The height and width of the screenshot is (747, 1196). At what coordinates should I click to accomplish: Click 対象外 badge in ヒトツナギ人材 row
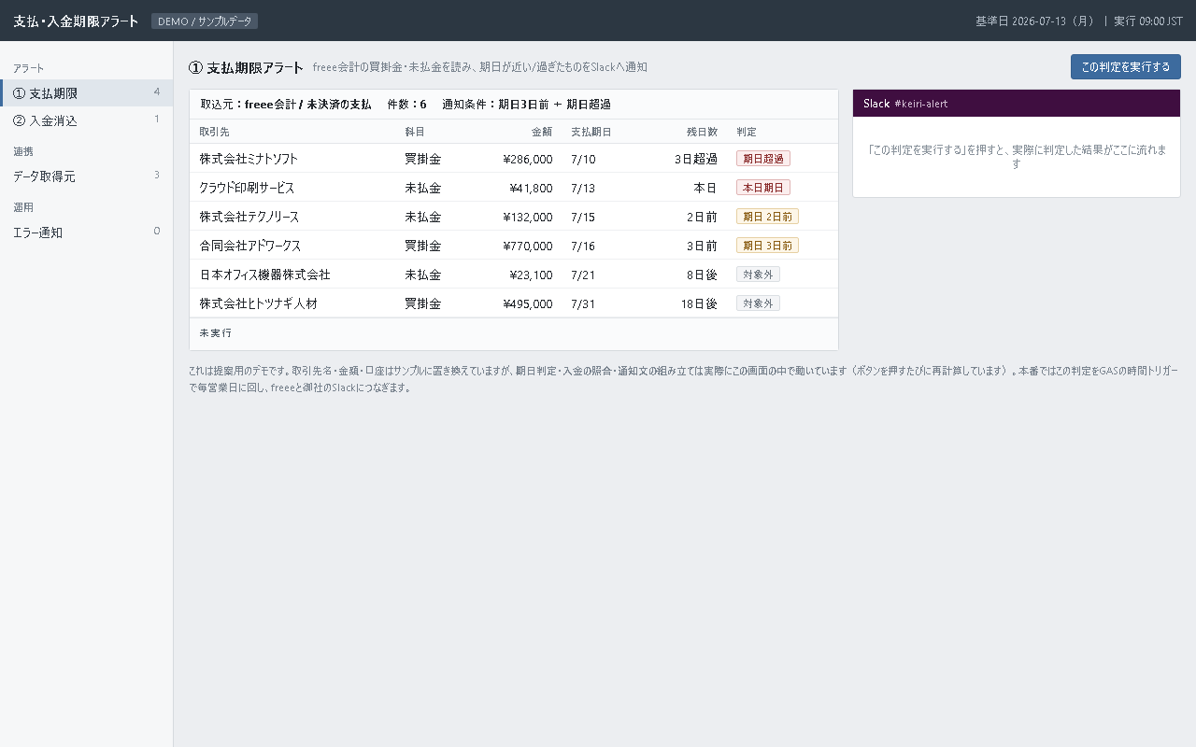click(758, 303)
